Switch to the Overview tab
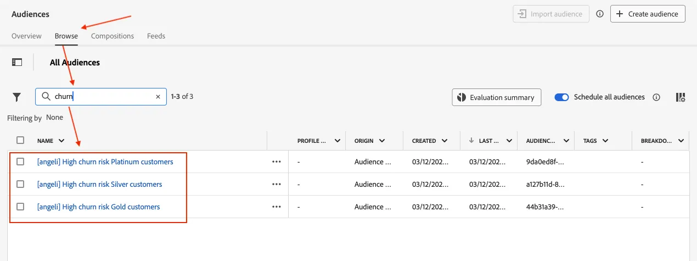Viewport: 697px width, 261px height. click(26, 36)
